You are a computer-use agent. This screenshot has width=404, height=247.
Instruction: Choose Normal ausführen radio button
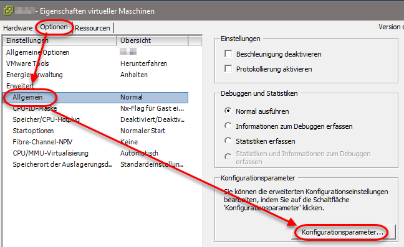coord(228,111)
